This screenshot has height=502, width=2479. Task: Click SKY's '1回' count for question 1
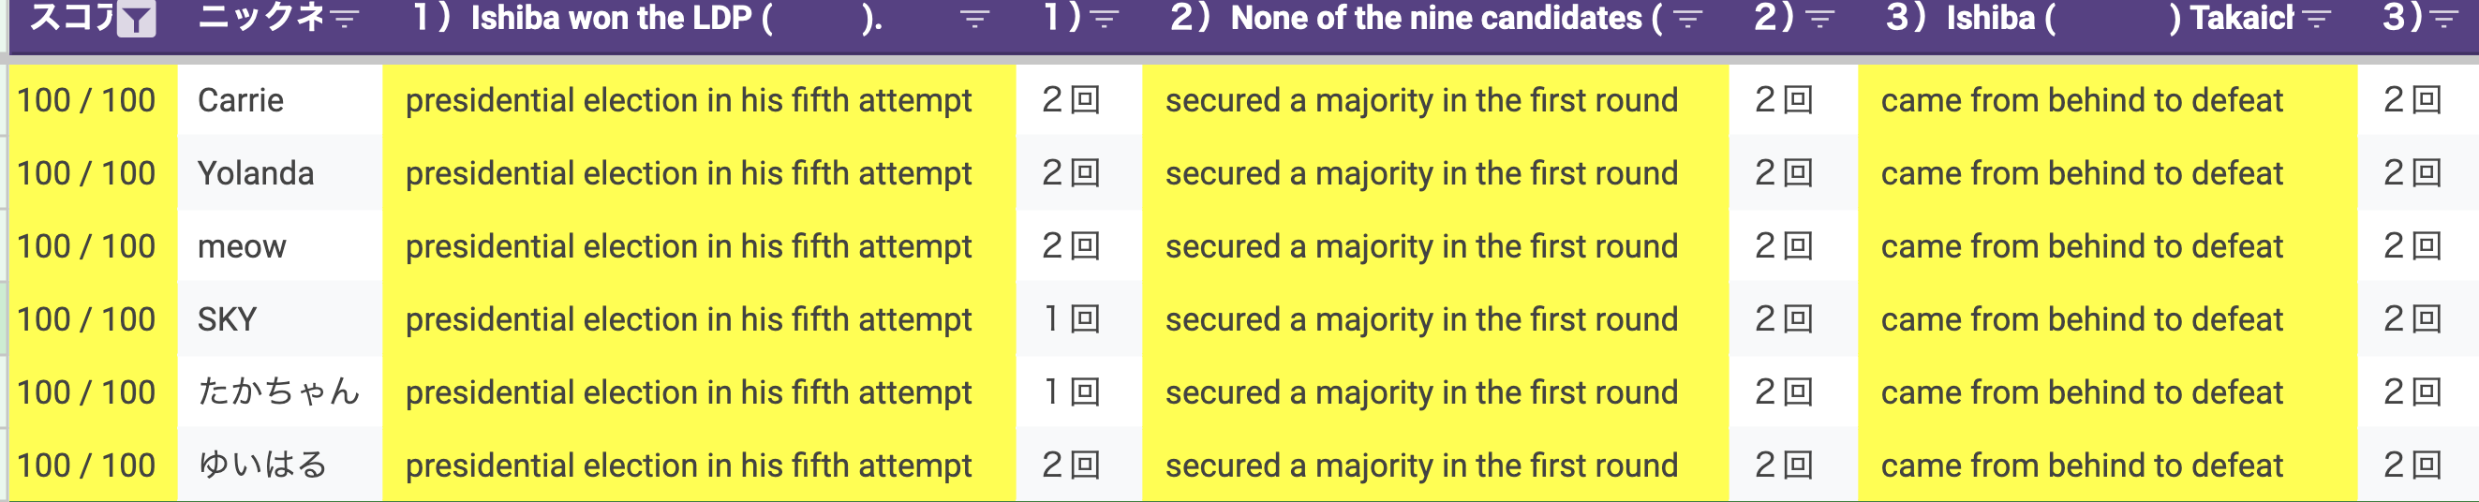(1071, 319)
